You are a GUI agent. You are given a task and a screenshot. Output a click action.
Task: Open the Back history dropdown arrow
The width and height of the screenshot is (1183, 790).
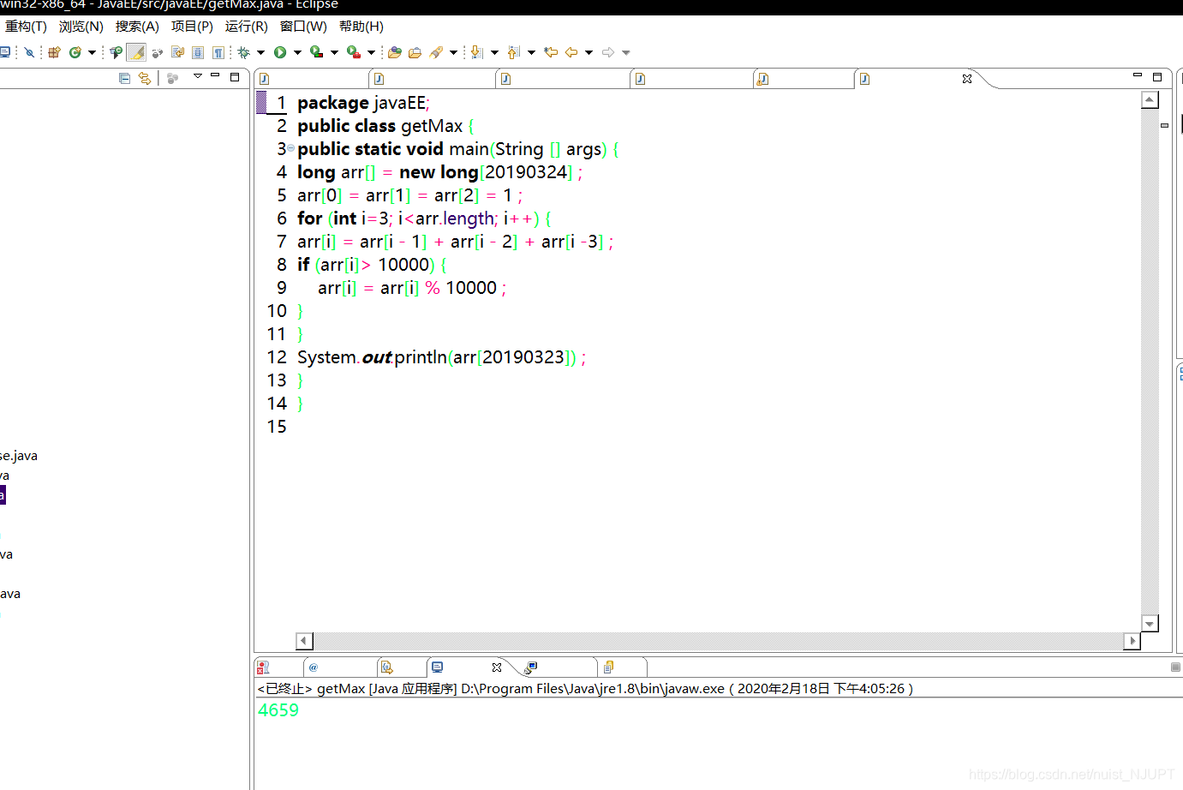click(589, 52)
